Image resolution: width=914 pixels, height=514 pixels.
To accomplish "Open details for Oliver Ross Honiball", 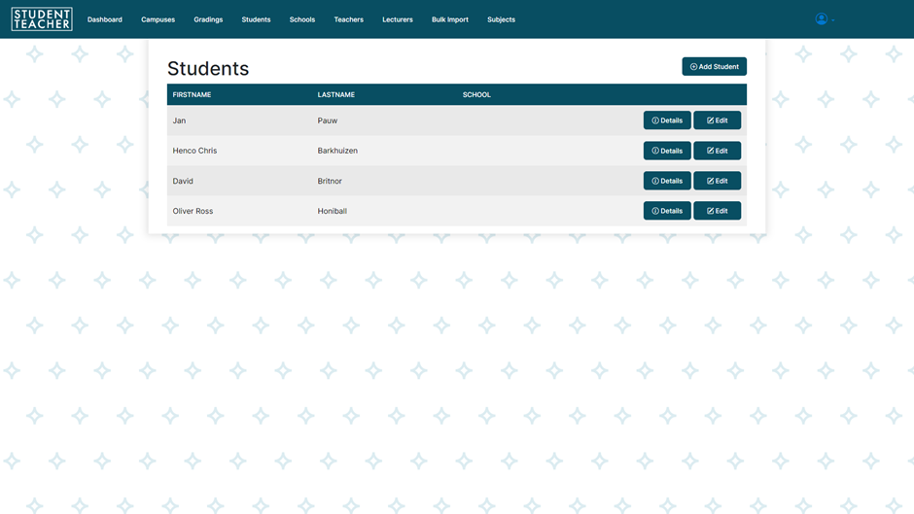I will click(667, 211).
